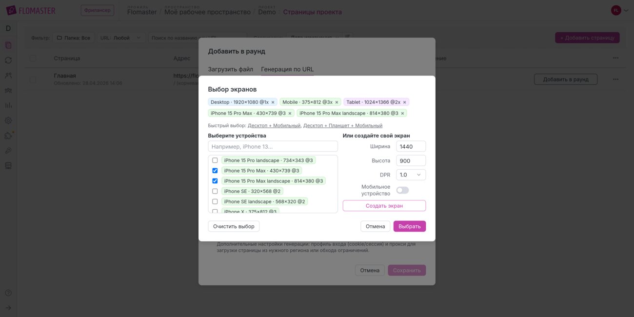The width and height of the screenshot is (634, 317).
Task: Expand the profile menu beside the FL avatar
Action: (626, 10)
